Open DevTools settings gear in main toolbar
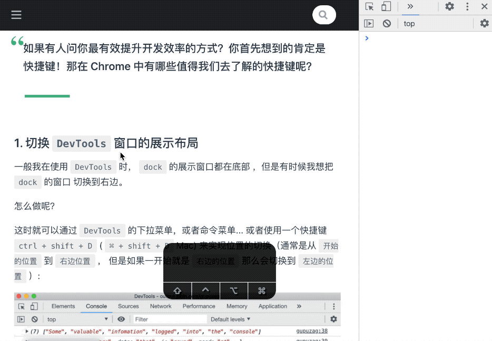This screenshot has height=341, width=492. pyautogui.click(x=449, y=7)
